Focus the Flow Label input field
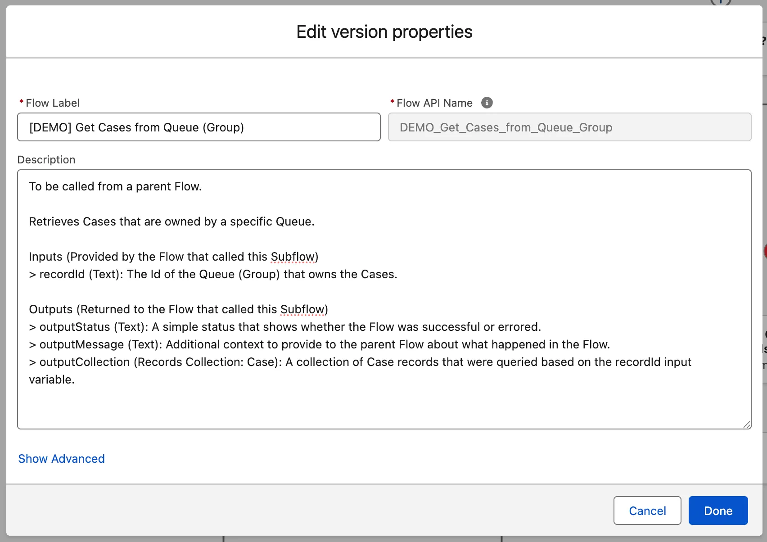The image size is (767, 542). tap(199, 127)
